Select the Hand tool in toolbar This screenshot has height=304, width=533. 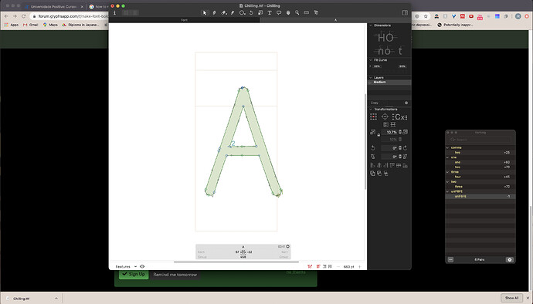[288, 12]
